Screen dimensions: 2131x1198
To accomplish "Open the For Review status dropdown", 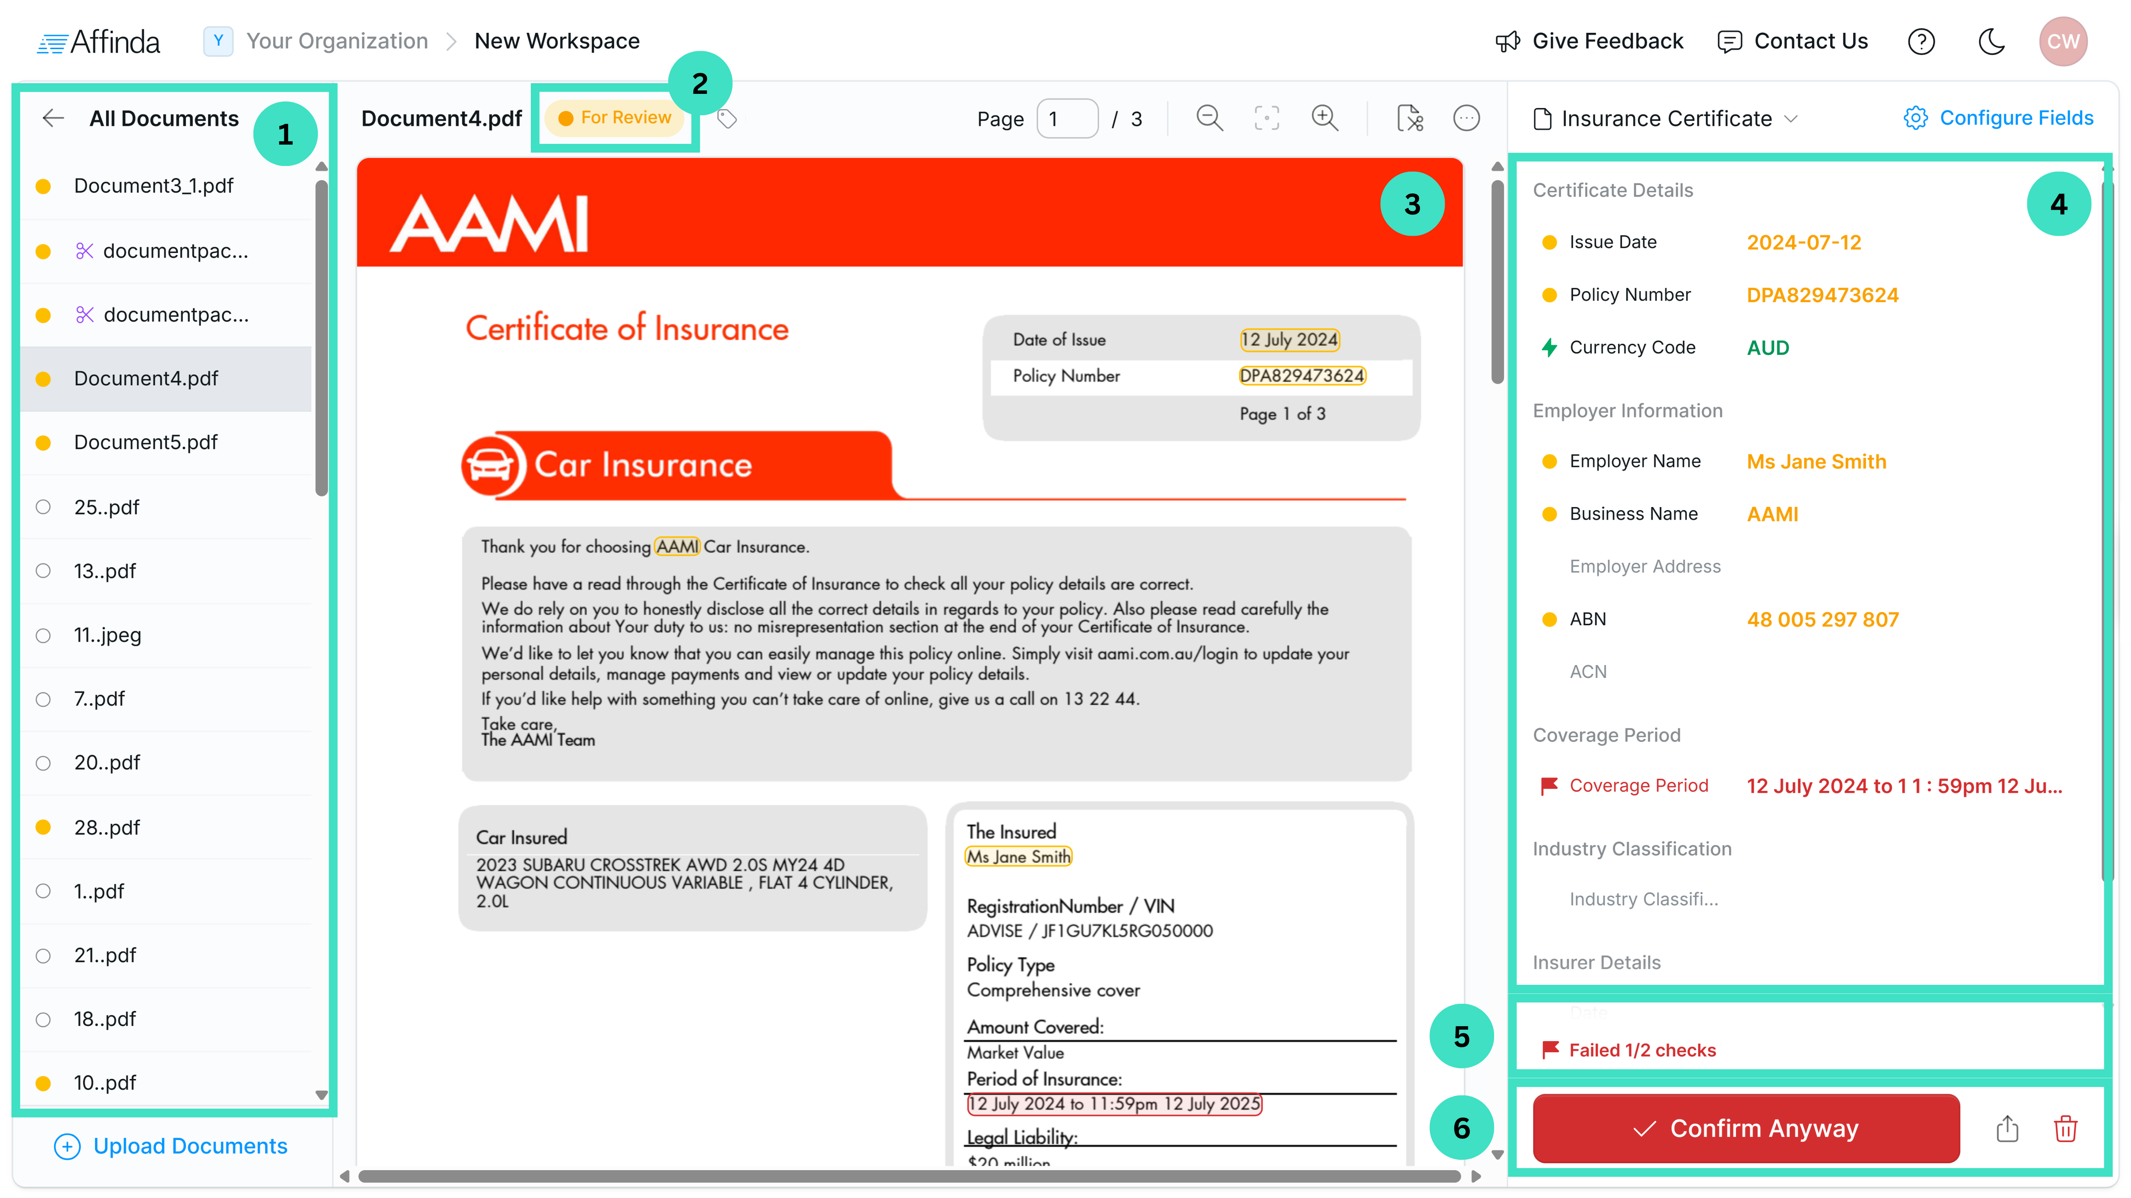I will point(615,118).
